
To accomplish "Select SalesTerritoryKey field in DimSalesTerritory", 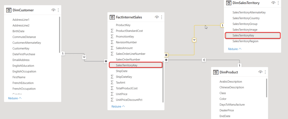I will 253,35.
